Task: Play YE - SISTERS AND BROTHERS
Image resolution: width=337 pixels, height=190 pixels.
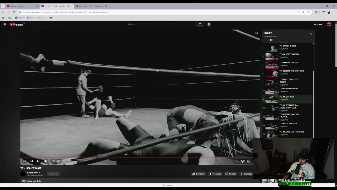Action: [x=288, y=73]
